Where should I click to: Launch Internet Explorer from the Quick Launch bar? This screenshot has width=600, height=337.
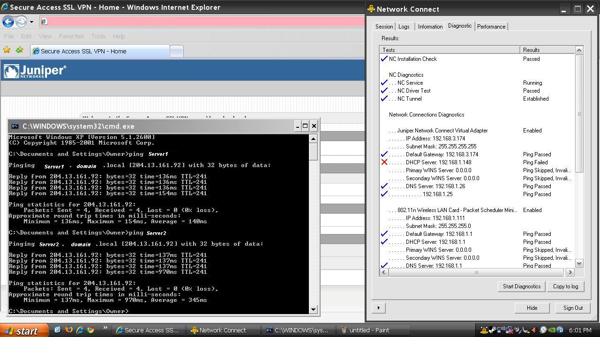[80, 330]
